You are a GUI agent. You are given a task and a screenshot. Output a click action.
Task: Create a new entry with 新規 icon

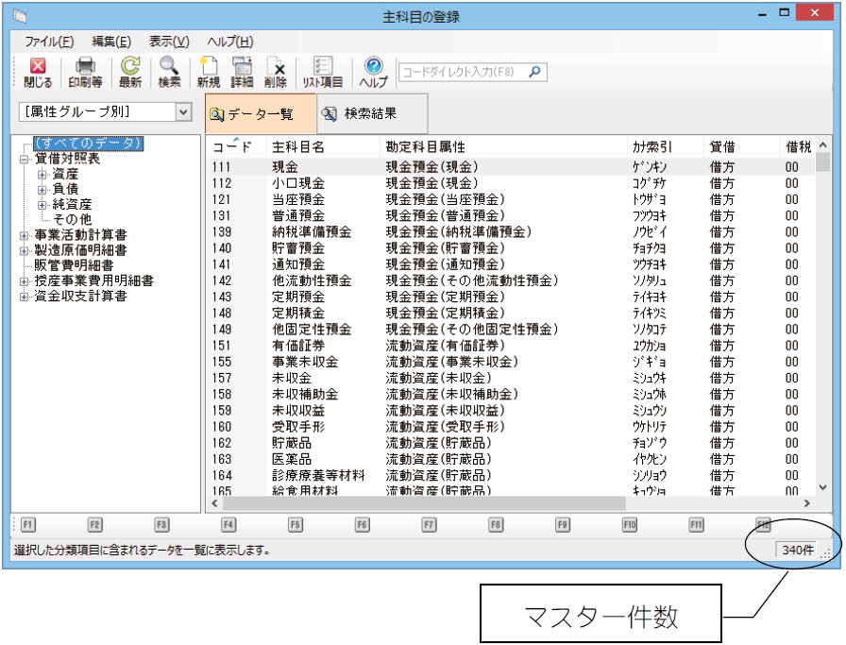click(x=208, y=72)
